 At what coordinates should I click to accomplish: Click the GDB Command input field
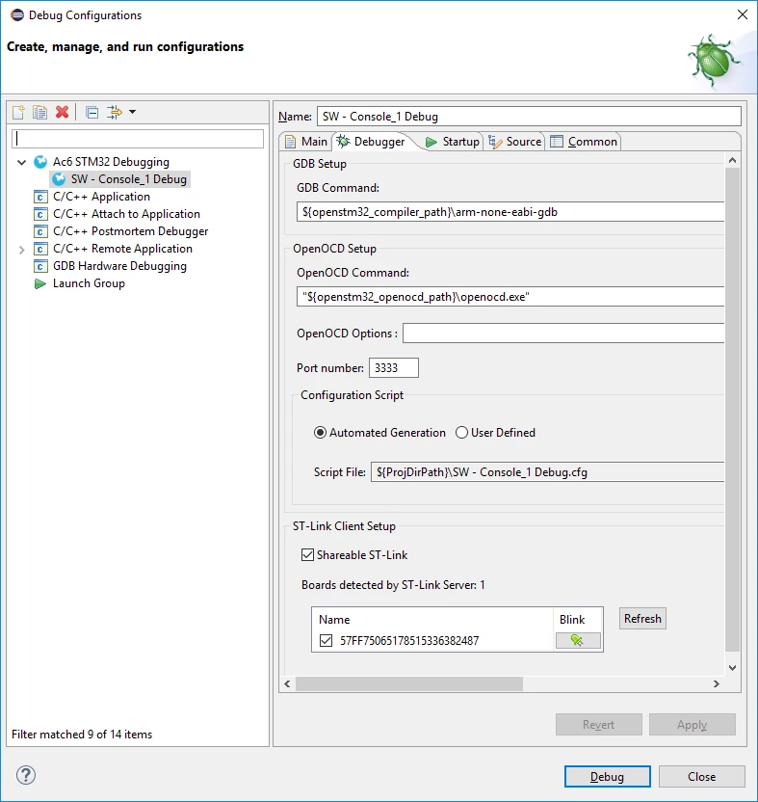[x=510, y=212]
